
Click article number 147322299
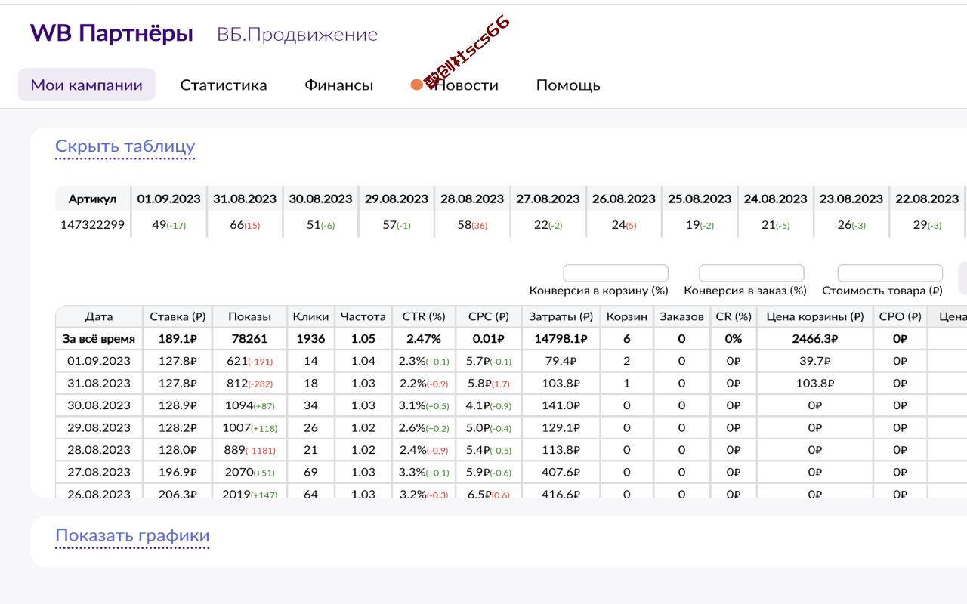92,224
